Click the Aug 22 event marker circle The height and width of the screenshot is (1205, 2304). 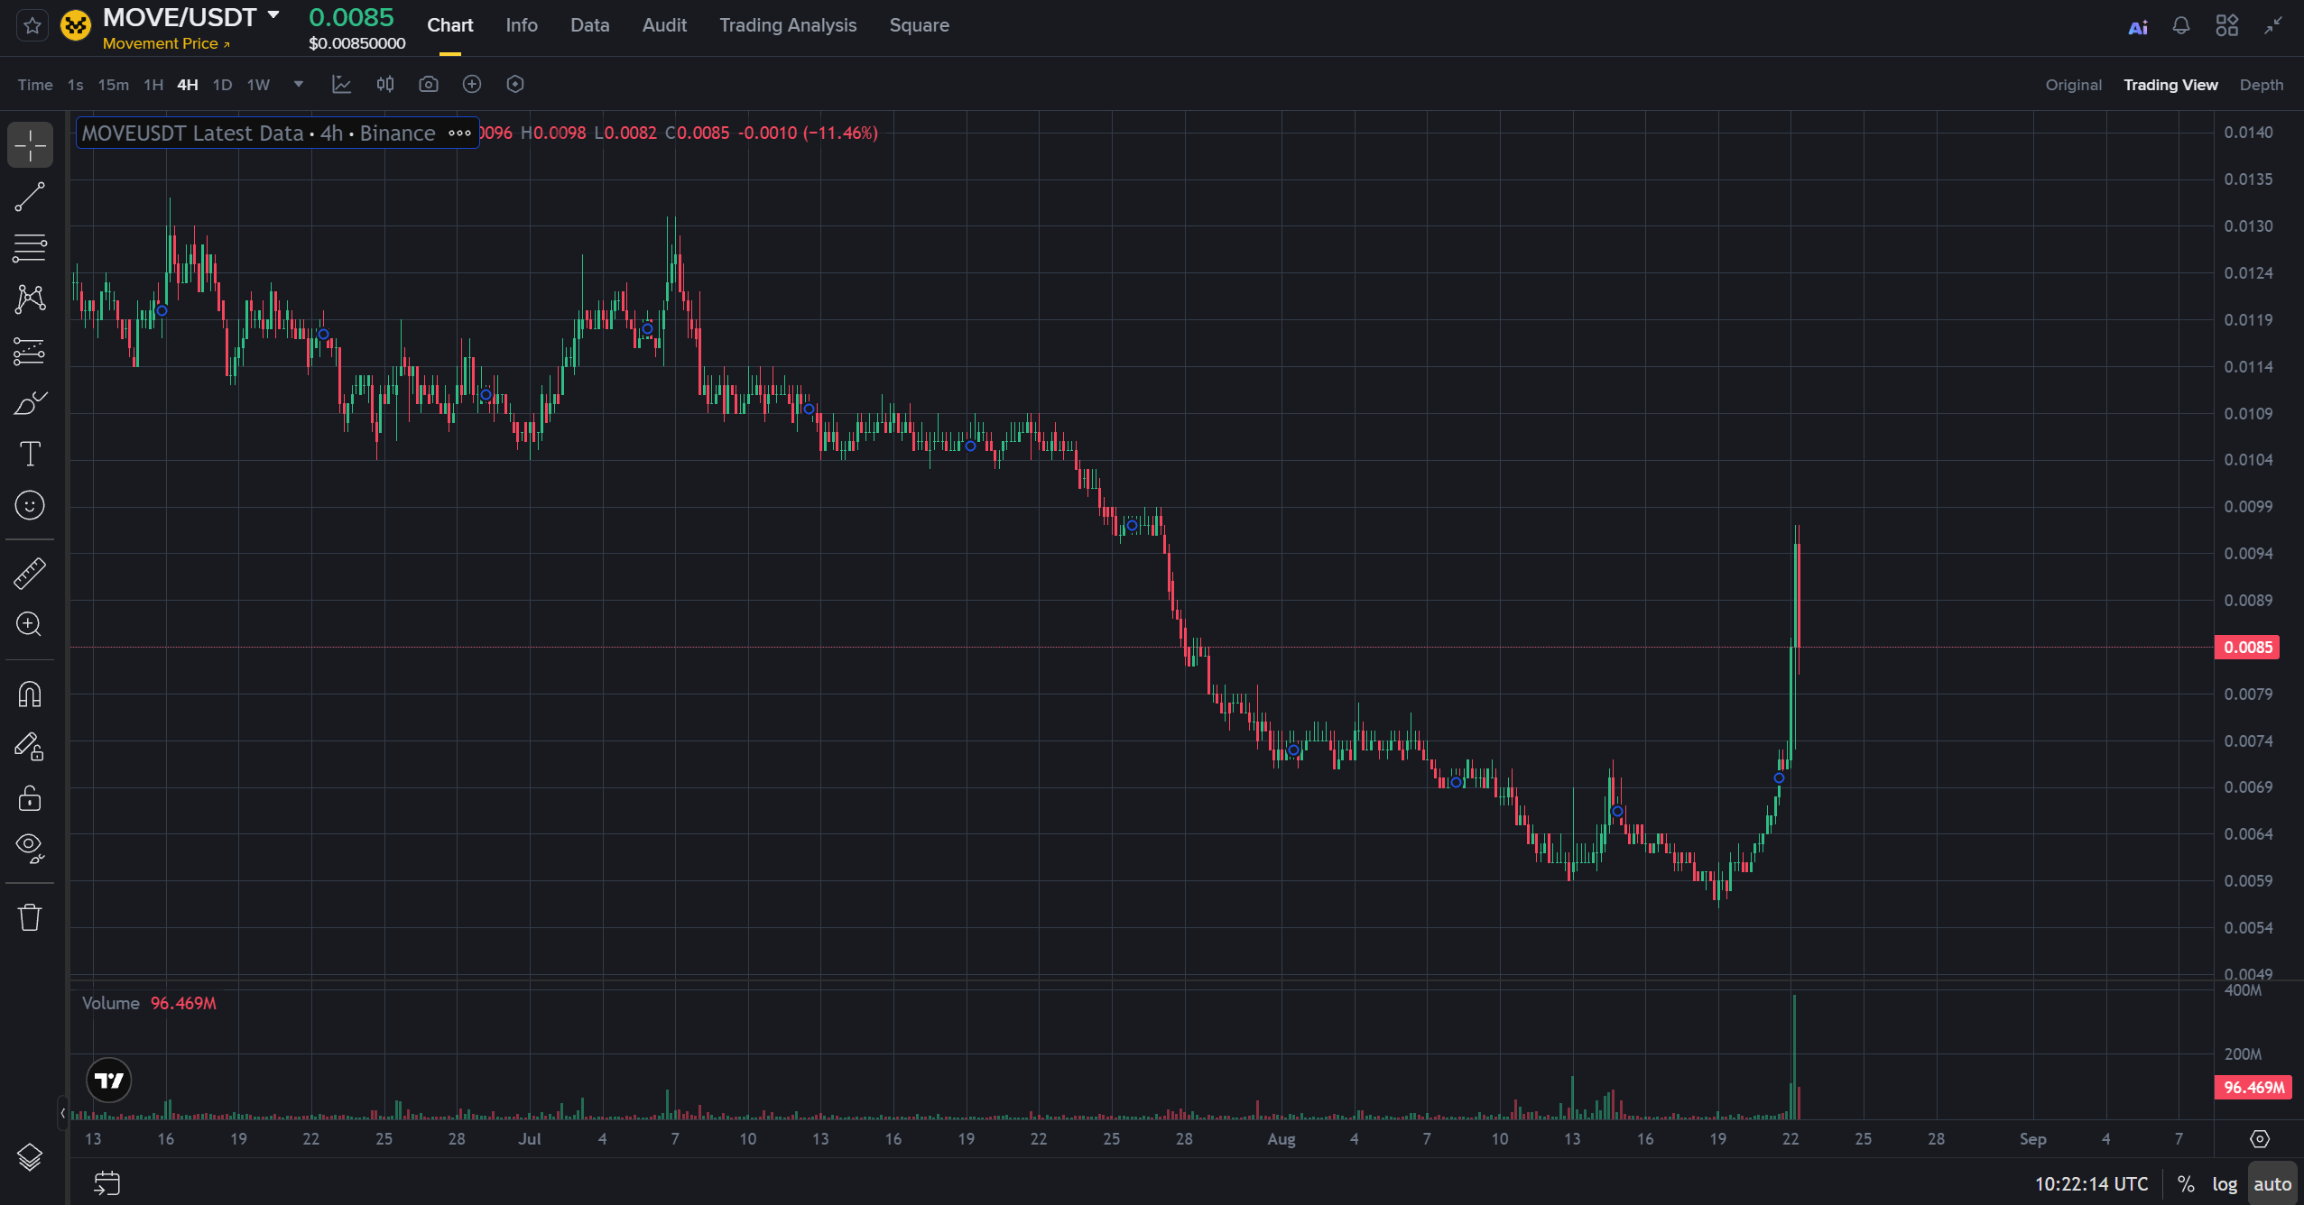click(x=1779, y=777)
